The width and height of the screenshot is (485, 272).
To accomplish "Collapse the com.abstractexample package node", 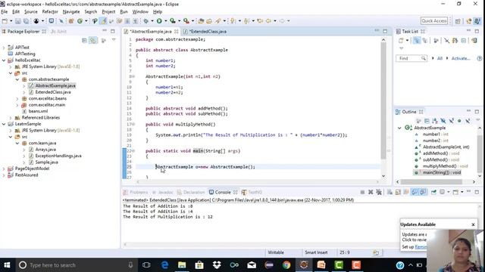I will pyautogui.click(x=17, y=79).
